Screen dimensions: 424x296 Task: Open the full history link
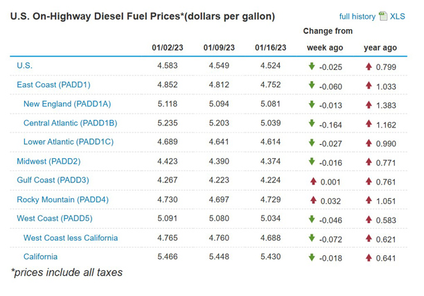coord(357,17)
